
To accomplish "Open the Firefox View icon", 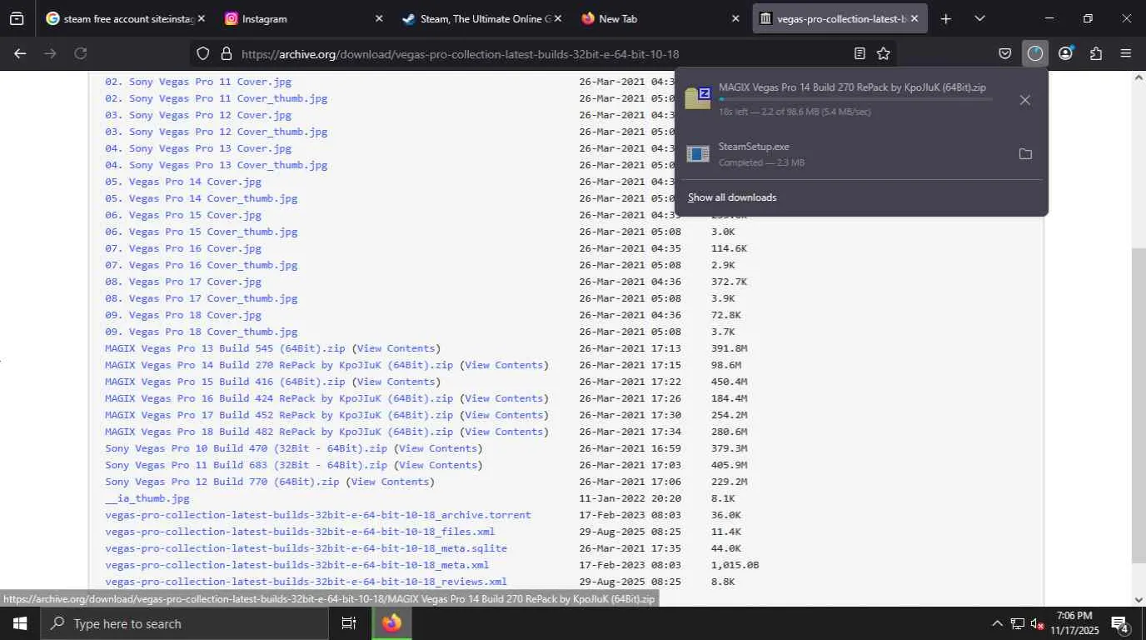I will pos(17,18).
